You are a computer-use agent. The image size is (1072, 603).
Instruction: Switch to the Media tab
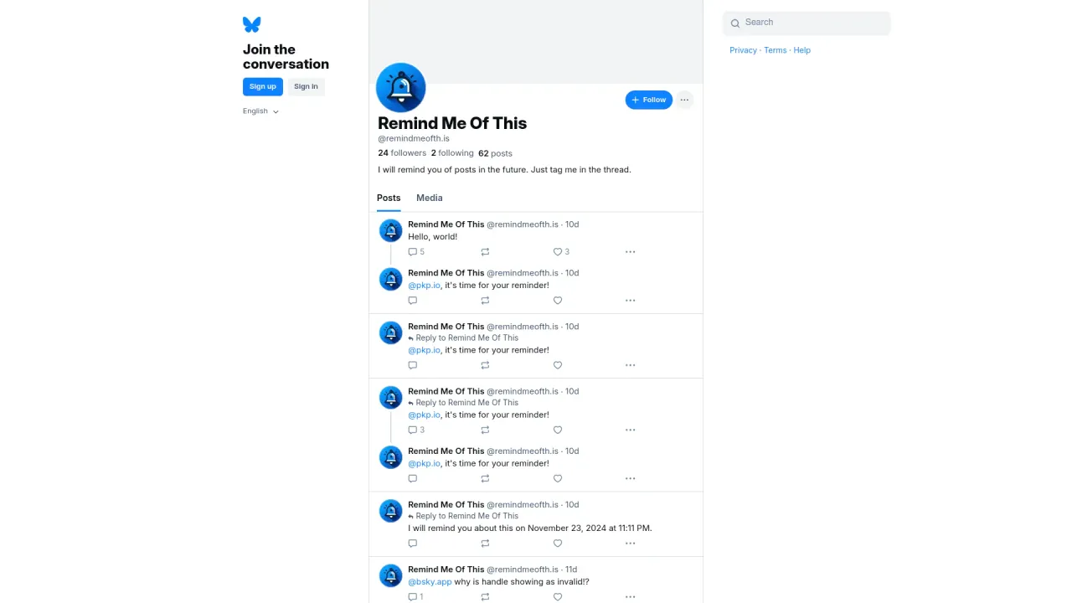pyautogui.click(x=429, y=198)
